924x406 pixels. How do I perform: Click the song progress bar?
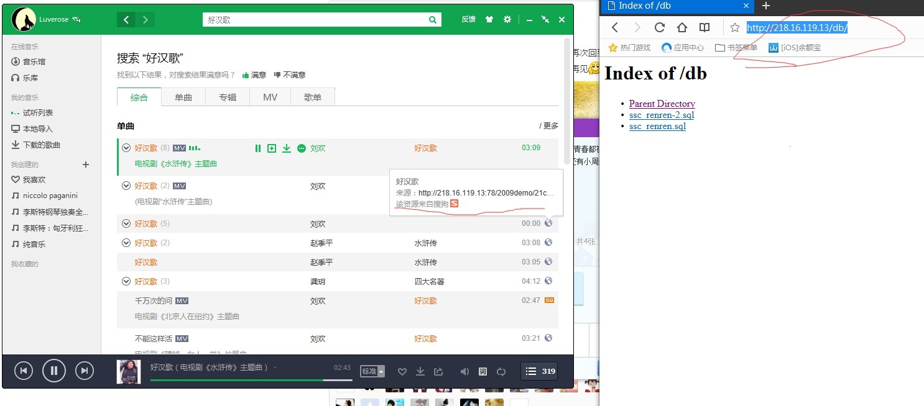point(251,380)
